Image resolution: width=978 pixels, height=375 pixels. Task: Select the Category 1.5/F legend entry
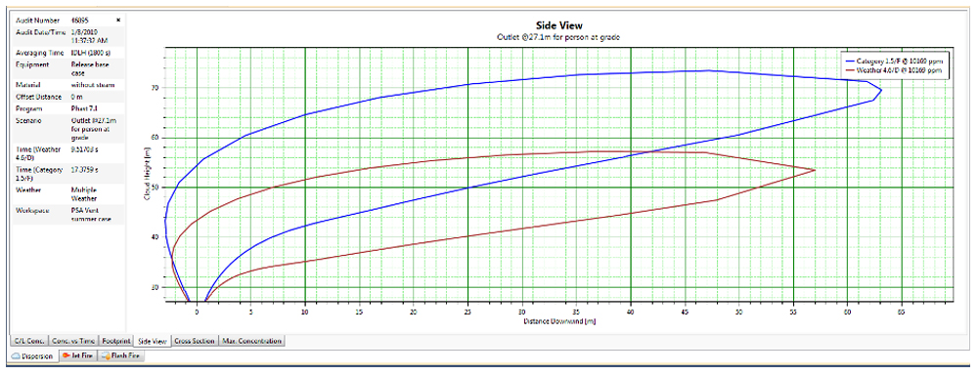896,62
